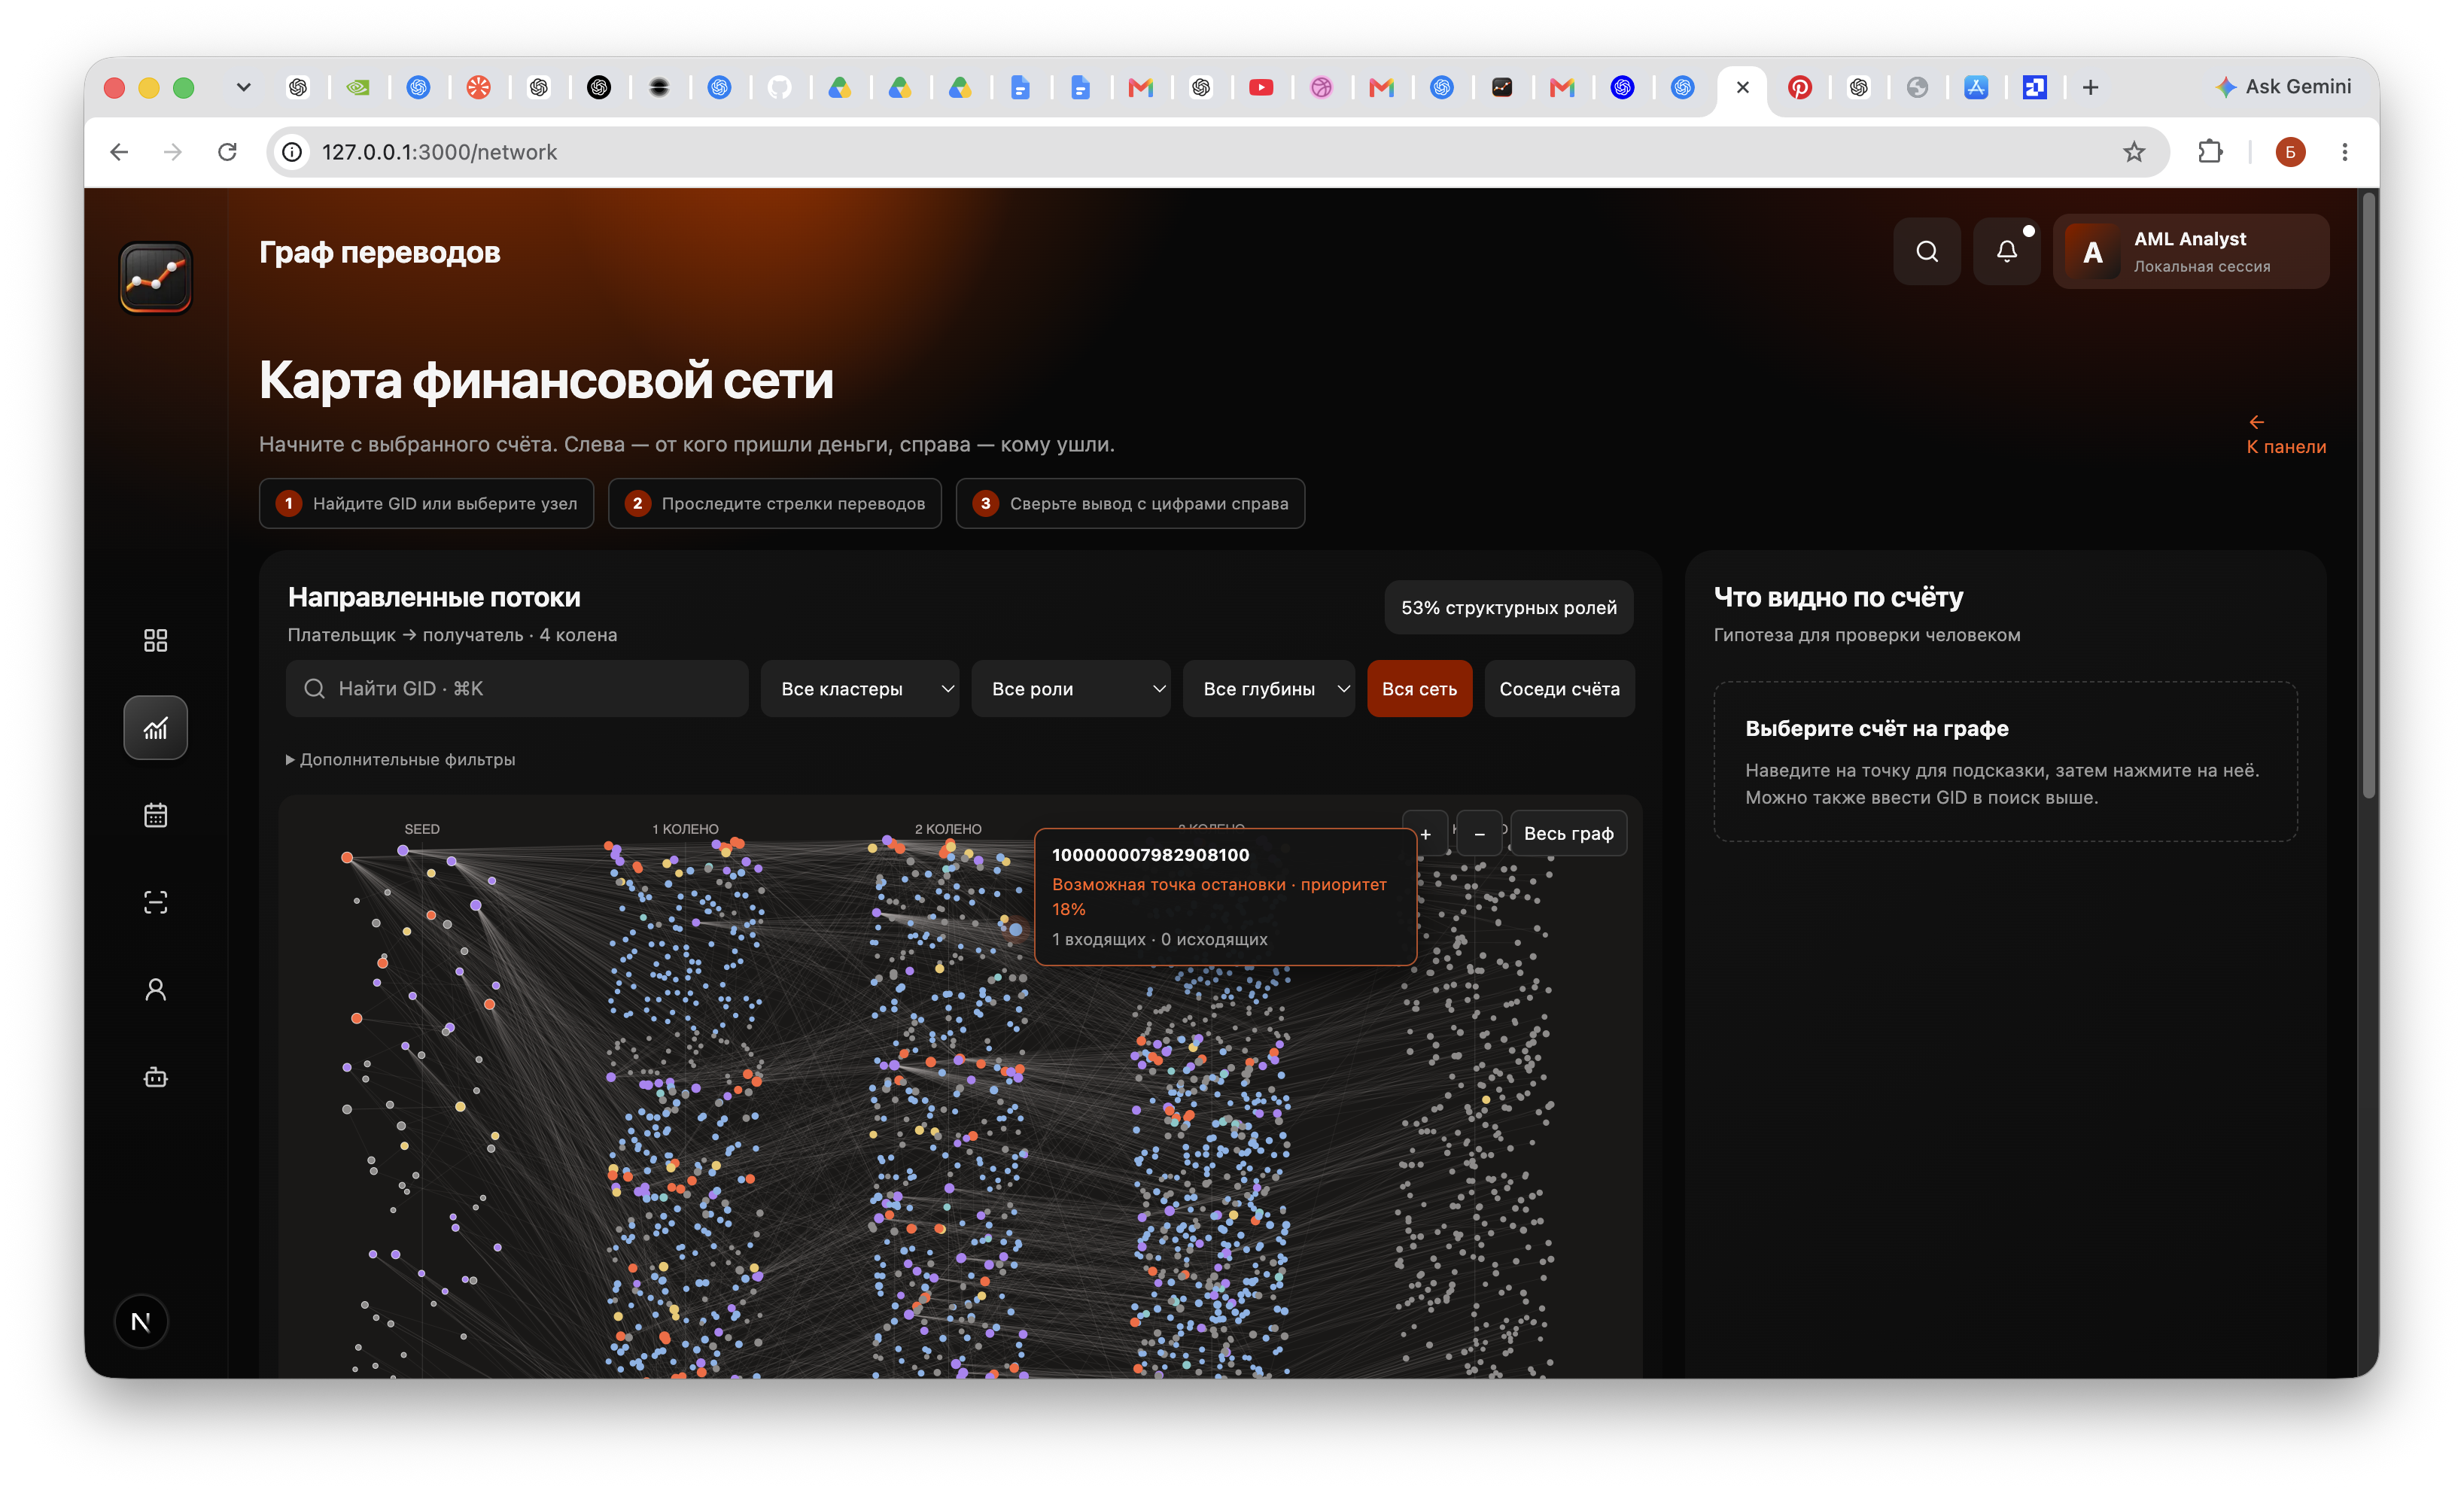
Task: Click the browser address bar URL
Action: click(439, 152)
